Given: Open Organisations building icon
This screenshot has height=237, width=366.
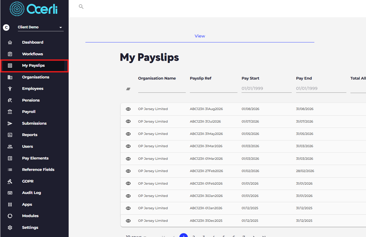Looking at the screenshot, I should [x=10, y=77].
